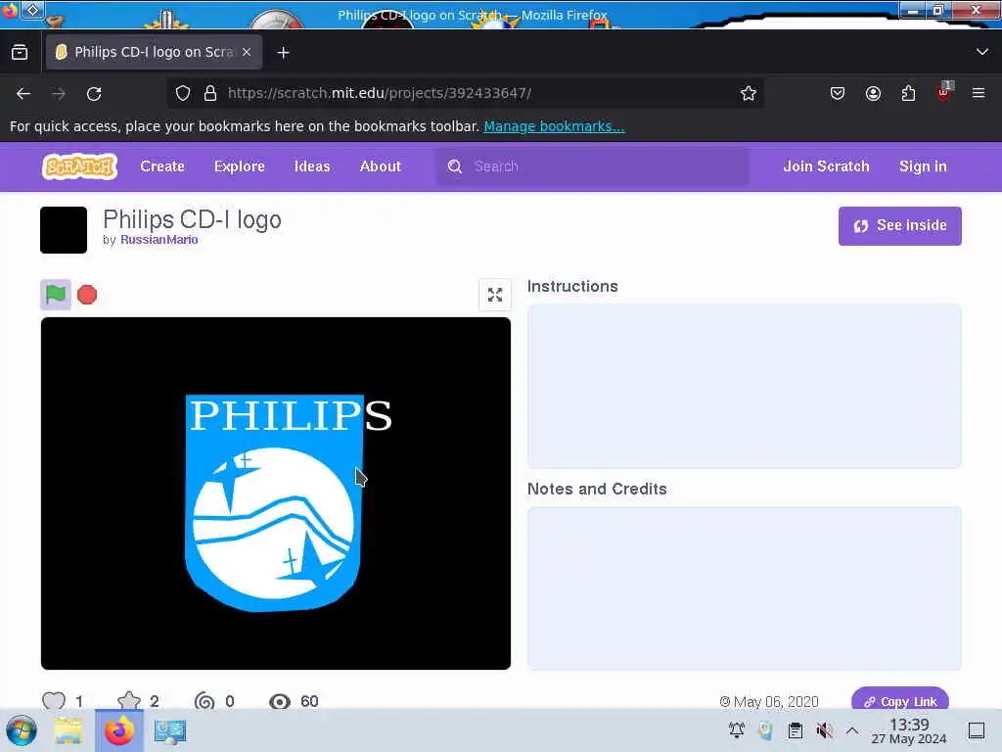This screenshot has width=1002, height=752.
Task: Open Firefox View icon in tab bar
Action: pyautogui.click(x=20, y=53)
